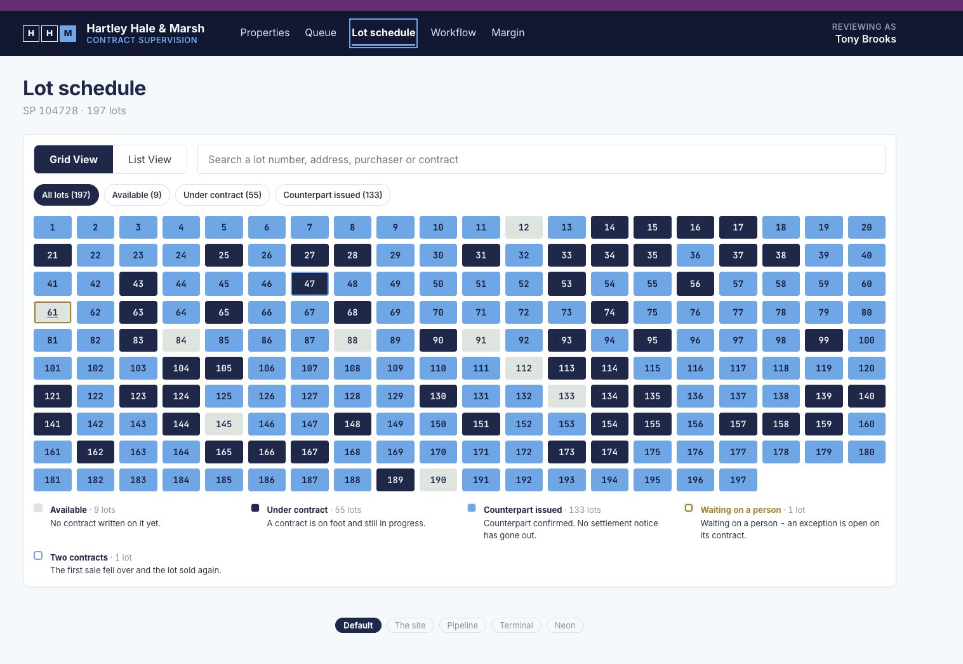Select lot 1 tile

[x=53, y=227]
